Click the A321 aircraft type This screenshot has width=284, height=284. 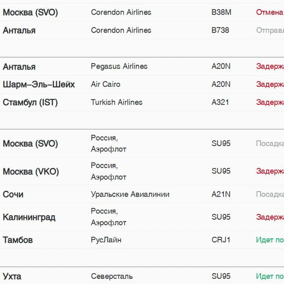tap(220, 102)
